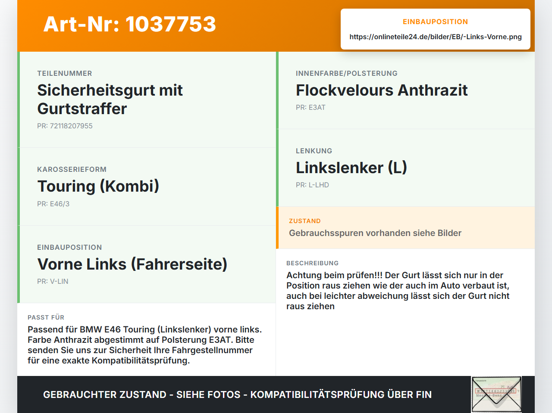This screenshot has width=552, height=413.
Task: Click the envelope FIN icon in footer
Action: pyautogui.click(x=496, y=394)
